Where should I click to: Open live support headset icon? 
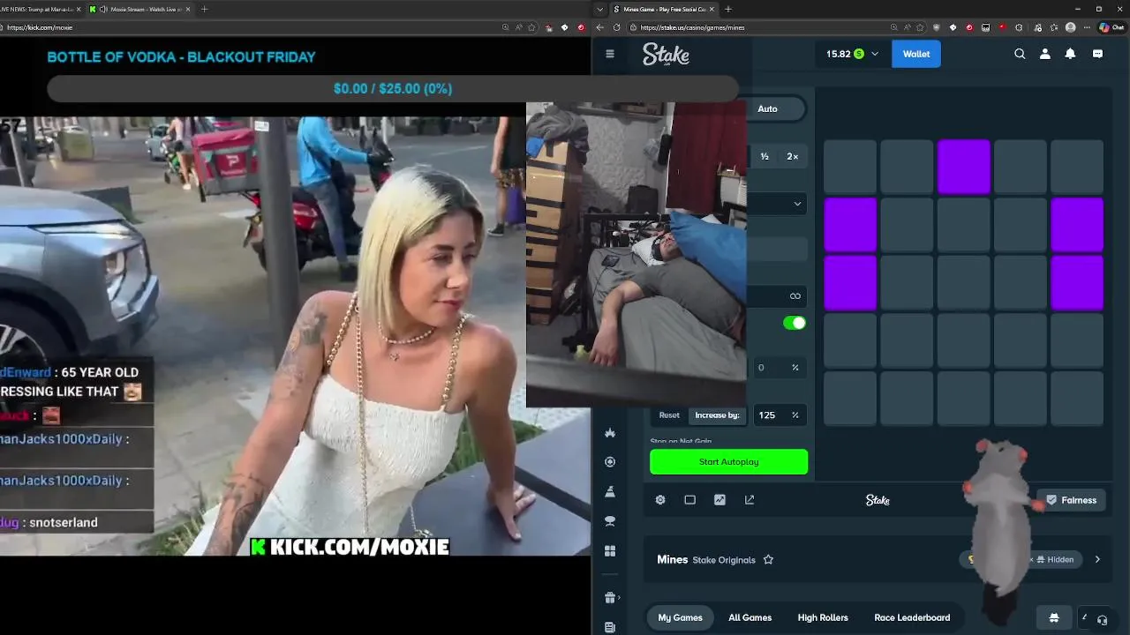tap(1102, 619)
